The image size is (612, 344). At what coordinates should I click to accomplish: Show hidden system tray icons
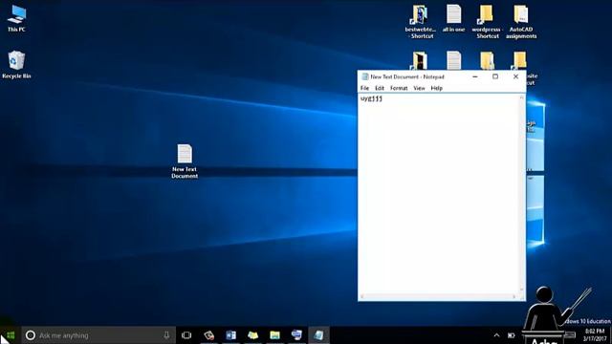tap(496, 335)
